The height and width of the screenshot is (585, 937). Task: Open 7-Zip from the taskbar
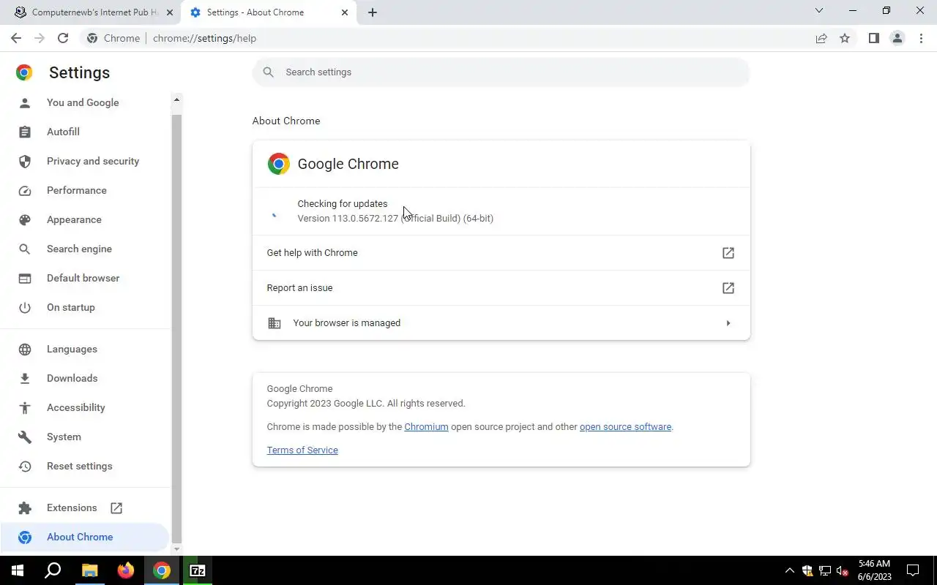pyautogui.click(x=198, y=570)
